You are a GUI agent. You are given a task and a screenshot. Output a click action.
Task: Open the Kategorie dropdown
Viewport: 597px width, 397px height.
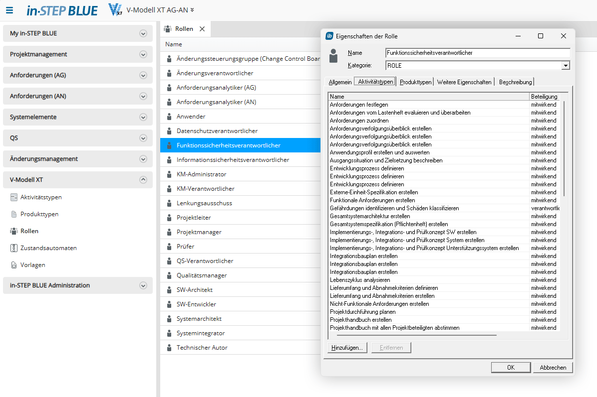tap(565, 65)
